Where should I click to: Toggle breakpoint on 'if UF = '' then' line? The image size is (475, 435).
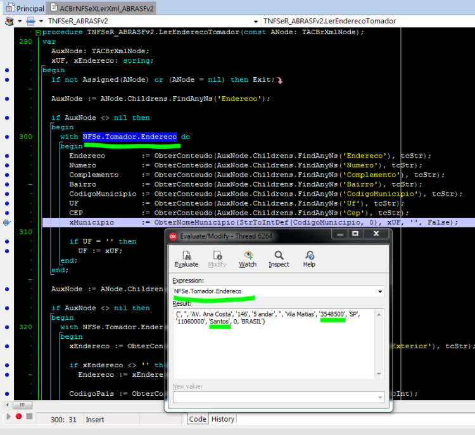[7, 241]
